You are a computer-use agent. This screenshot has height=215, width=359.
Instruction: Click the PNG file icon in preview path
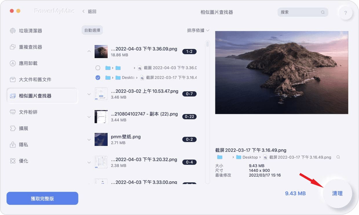coord(265,157)
